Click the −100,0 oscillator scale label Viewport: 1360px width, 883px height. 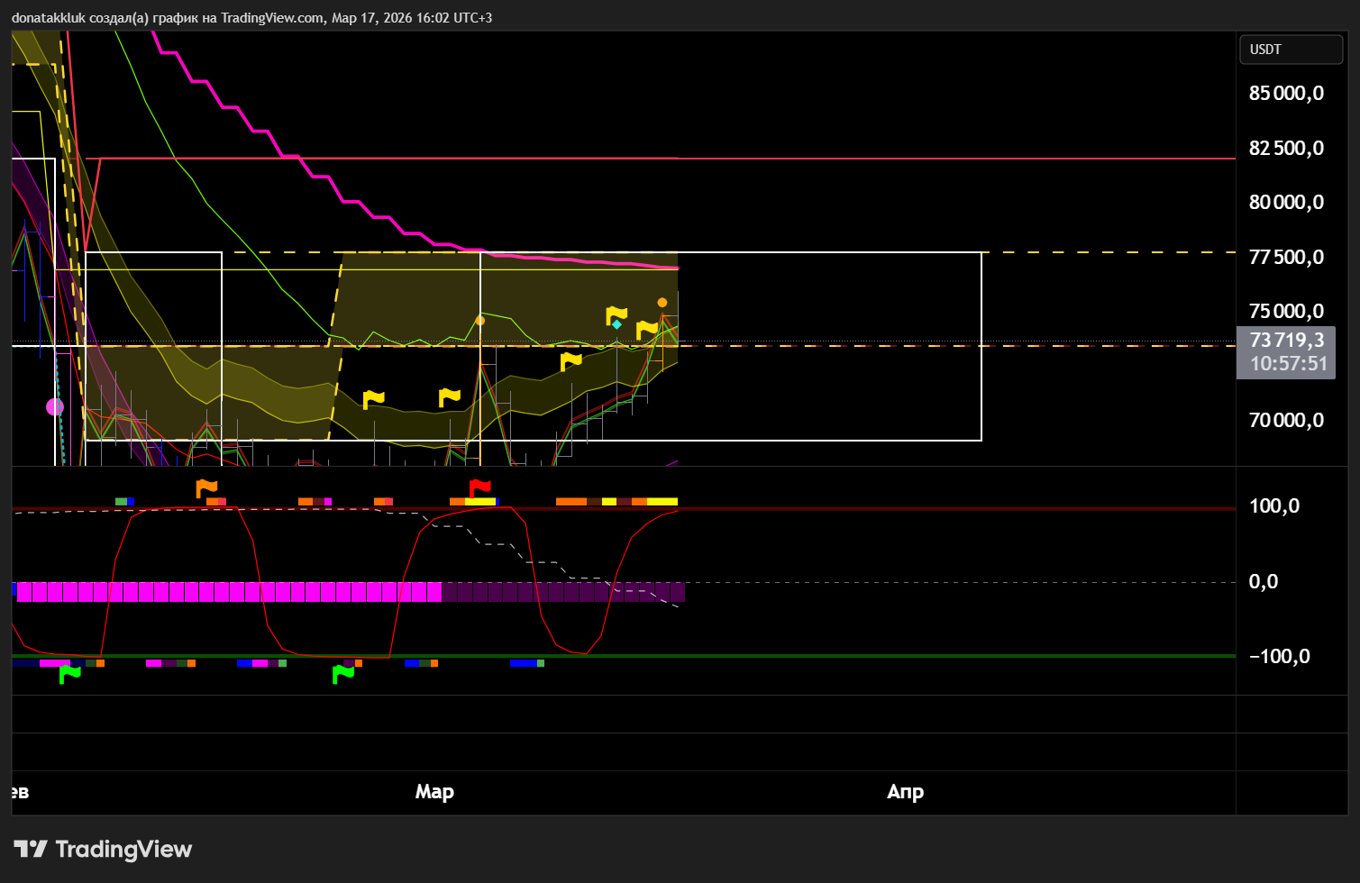point(1279,657)
